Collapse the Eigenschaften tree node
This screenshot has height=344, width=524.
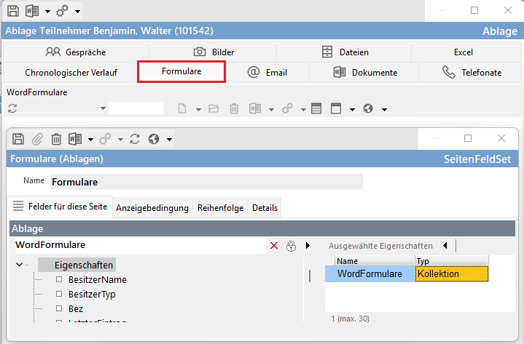pyautogui.click(x=19, y=265)
